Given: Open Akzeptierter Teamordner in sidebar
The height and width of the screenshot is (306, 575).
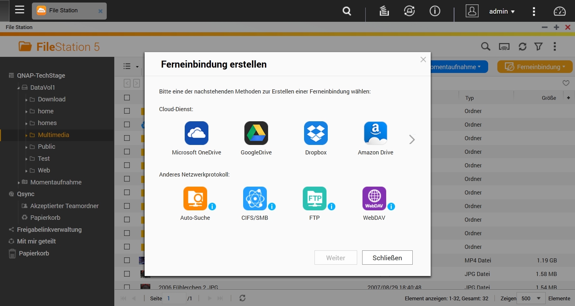Looking at the screenshot, I should click(64, 206).
